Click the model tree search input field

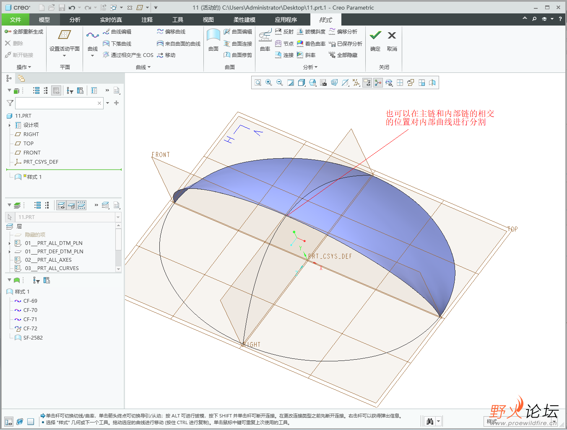(x=59, y=103)
